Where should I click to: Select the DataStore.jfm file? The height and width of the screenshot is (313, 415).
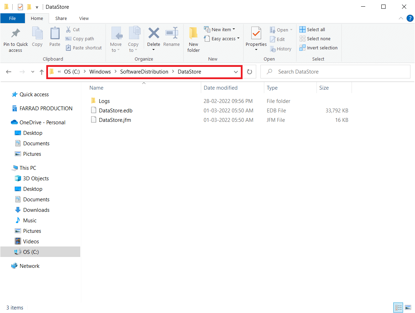click(x=115, y=120)
